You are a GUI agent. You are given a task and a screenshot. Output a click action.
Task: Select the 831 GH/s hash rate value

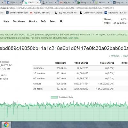coord(61,73)
